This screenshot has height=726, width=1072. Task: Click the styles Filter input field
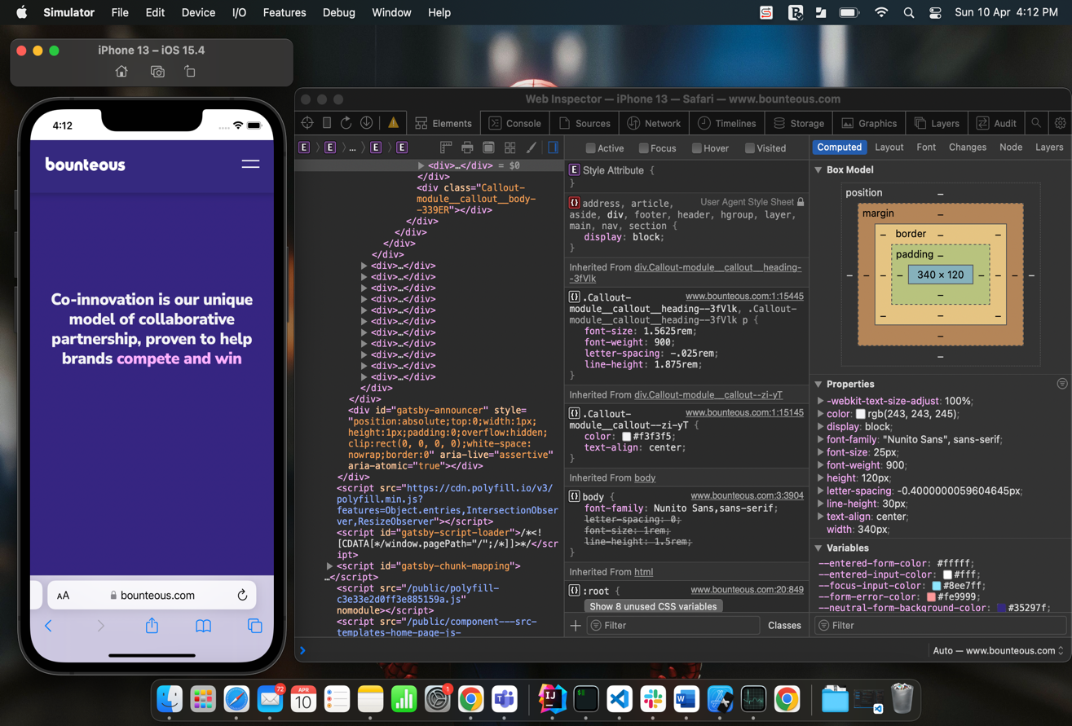pyautogui.click(x=673, y=626)
